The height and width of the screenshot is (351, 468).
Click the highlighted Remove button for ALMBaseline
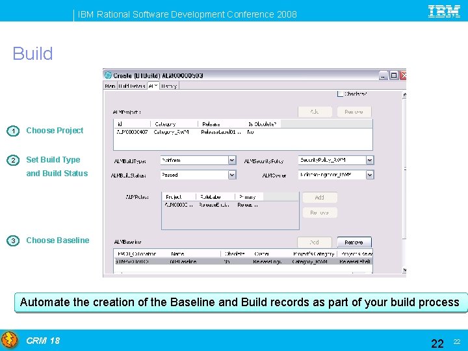pyautogui.click(x=354, y=242)
